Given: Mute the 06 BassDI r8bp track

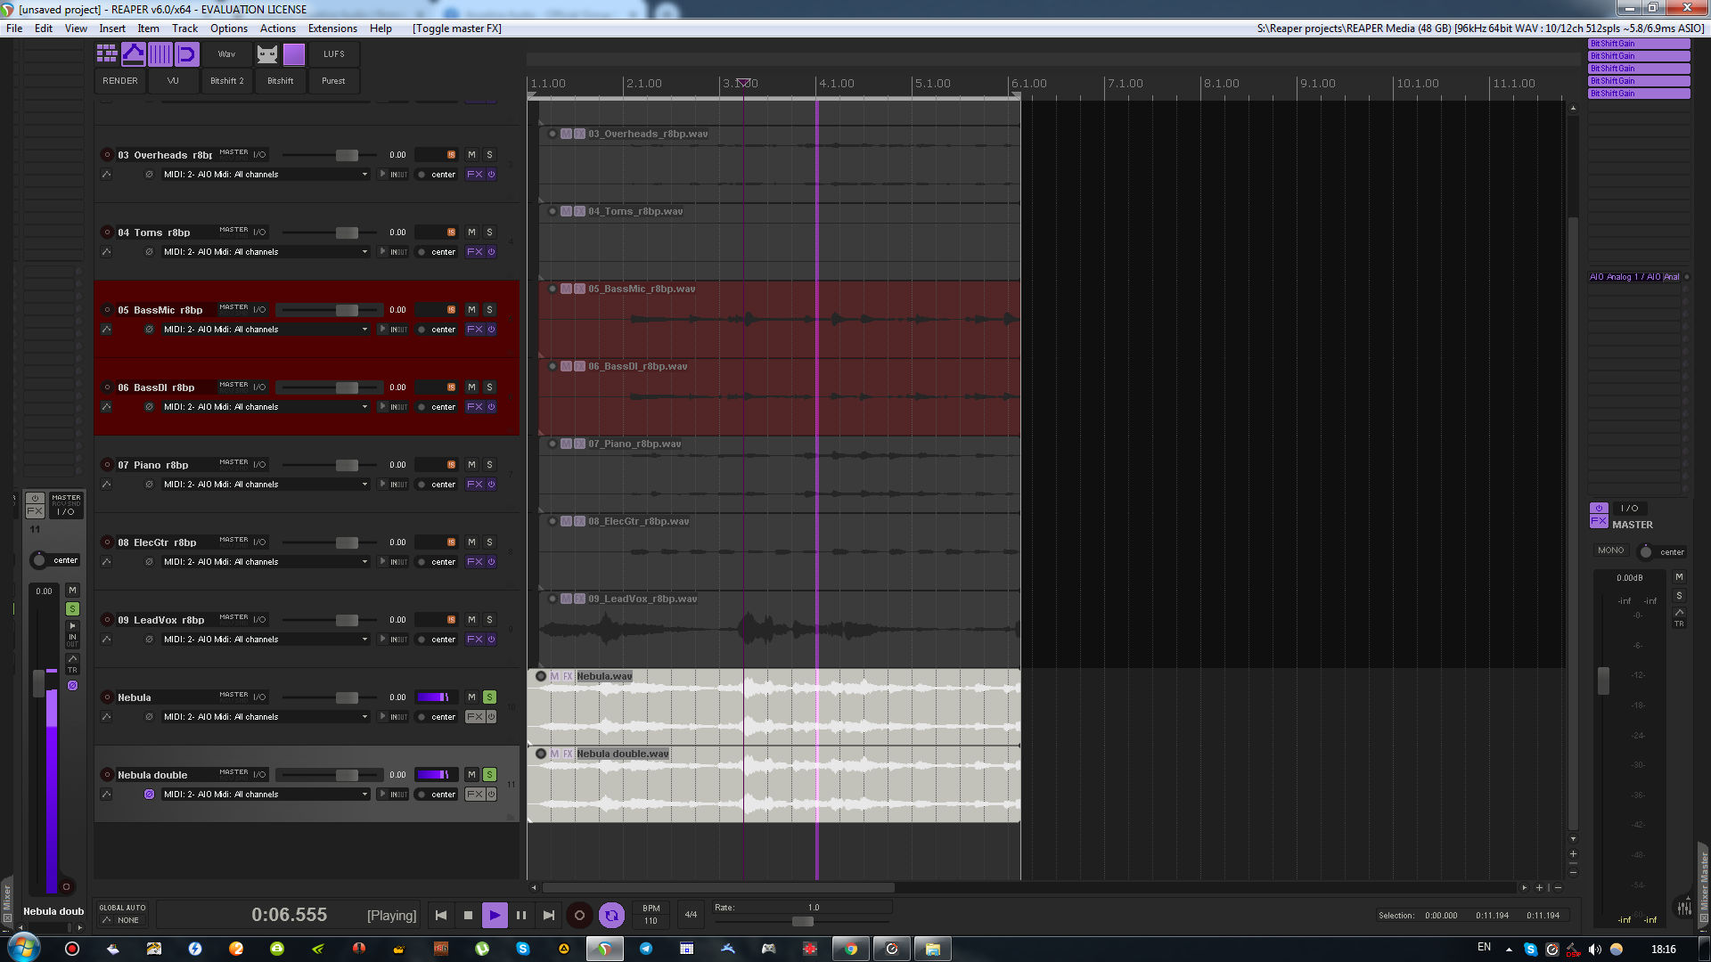Looking at the screenshot, I should pos(472,387).
